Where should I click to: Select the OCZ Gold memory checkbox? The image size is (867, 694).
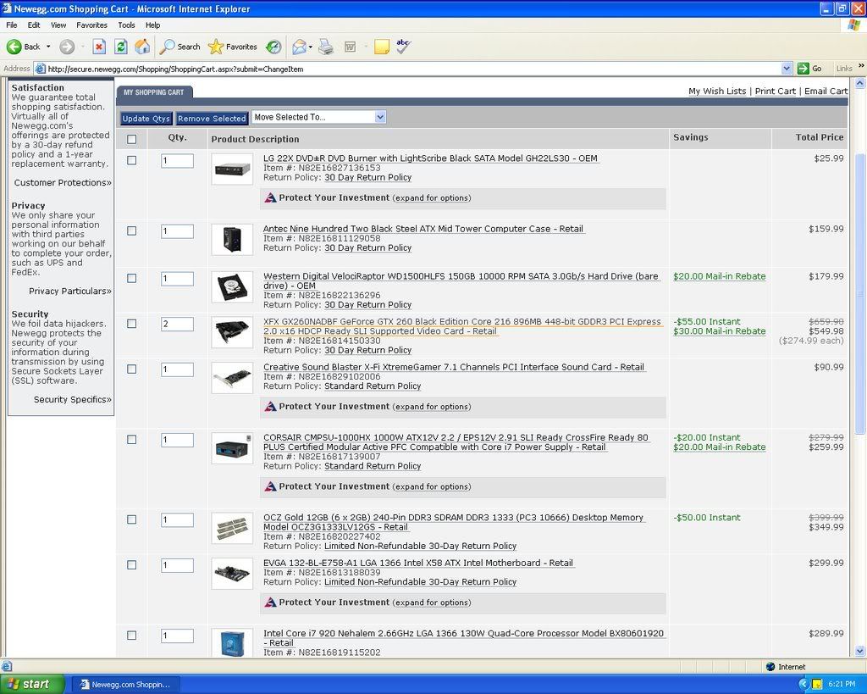[x=131, y=519]
